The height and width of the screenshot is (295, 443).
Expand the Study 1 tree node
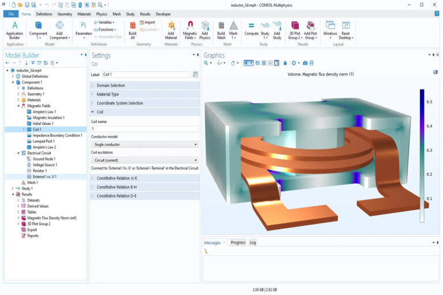[13, 188]
